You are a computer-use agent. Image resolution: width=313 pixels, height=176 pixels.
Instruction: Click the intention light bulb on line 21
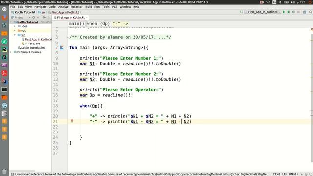pyautogui.click(x=72, y=121)
